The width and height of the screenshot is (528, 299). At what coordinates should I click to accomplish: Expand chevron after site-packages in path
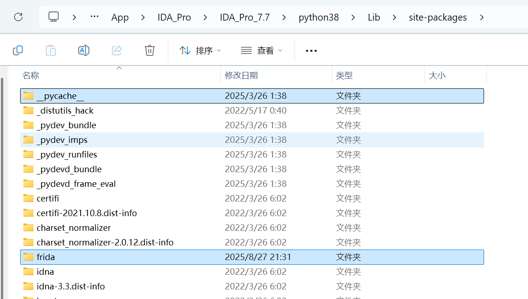pos(482,17)
